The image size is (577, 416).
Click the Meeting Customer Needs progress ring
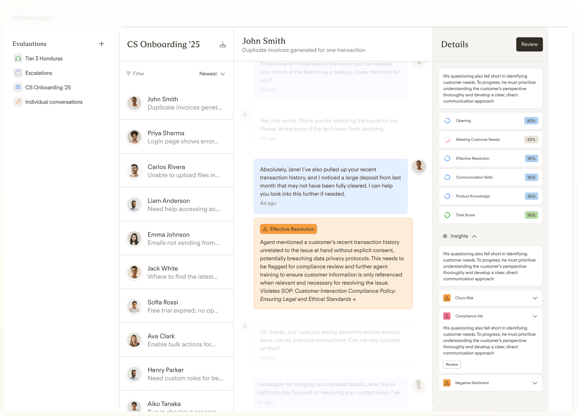coord(447,140)
